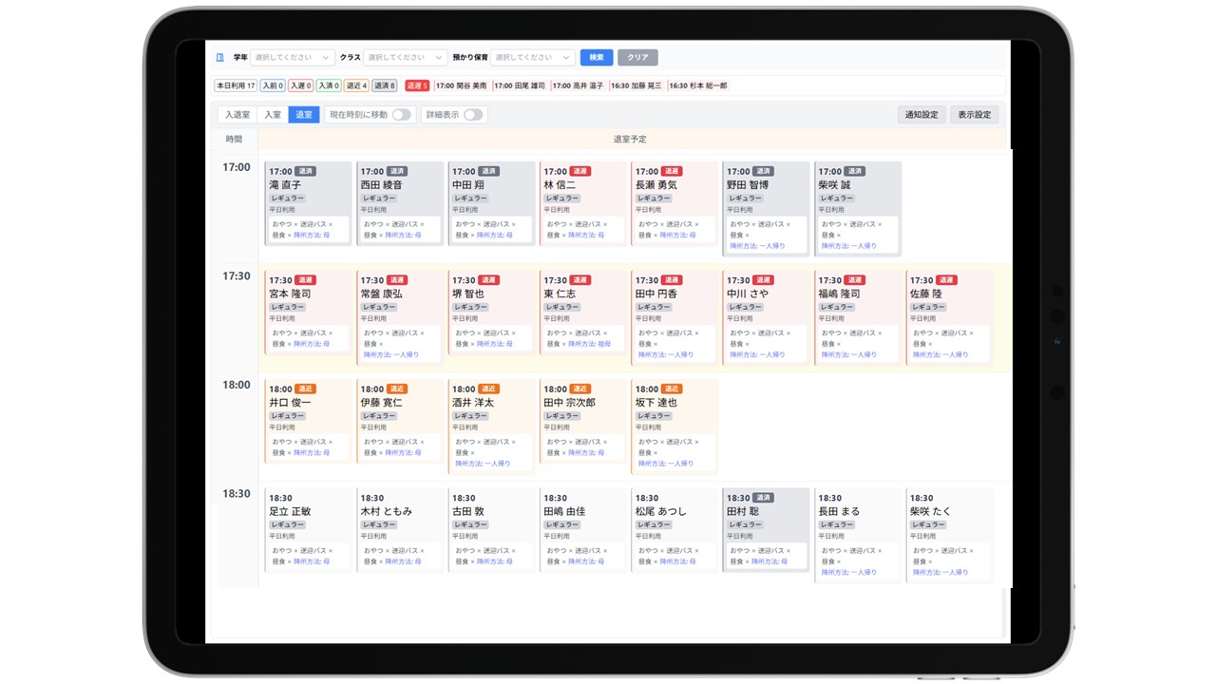Image resolution: width=1216 pixels, height=684 pixels.
Task: Click the name 木村 ともみ
Action: (x=387, y=511)
